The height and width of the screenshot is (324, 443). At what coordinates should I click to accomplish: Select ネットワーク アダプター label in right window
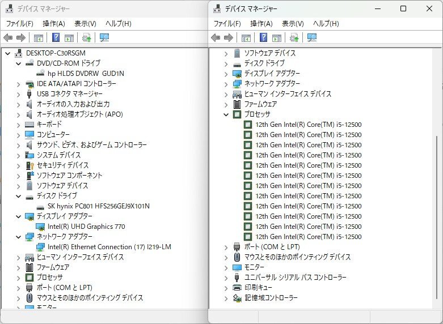[x=272, y=83]
